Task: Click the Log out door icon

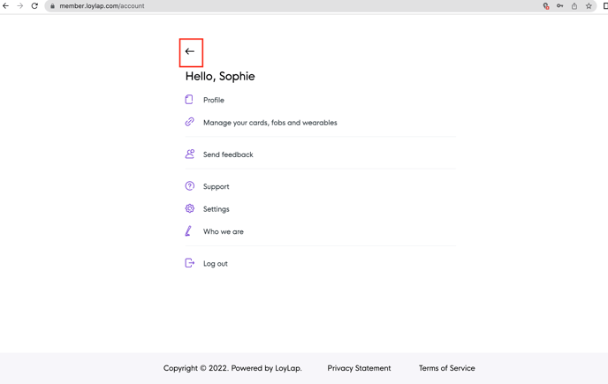Action: click(189, 263)
